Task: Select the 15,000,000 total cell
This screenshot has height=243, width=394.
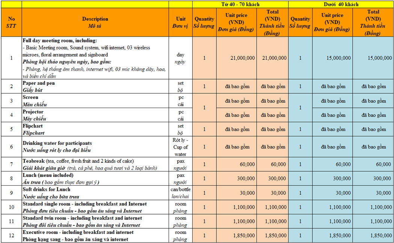Action: (x=373, y=58)
